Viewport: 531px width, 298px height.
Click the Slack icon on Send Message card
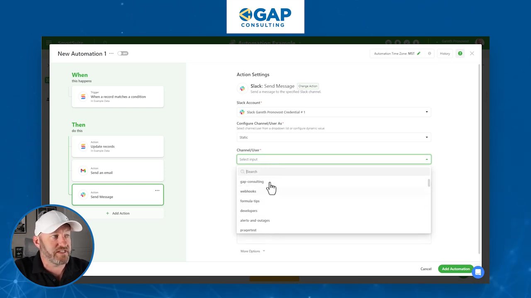pos(83,195)
